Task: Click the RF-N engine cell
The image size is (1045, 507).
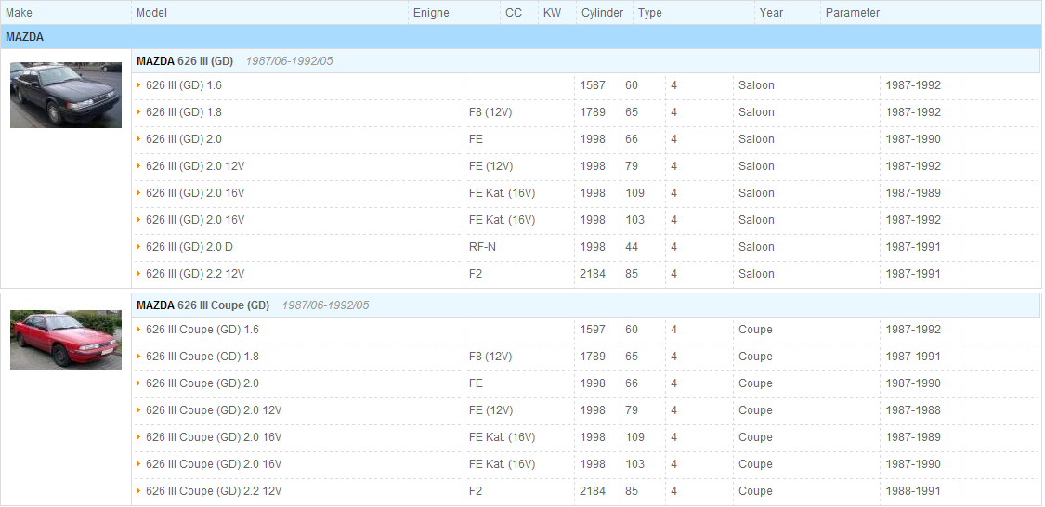Action: coord(482,246)
